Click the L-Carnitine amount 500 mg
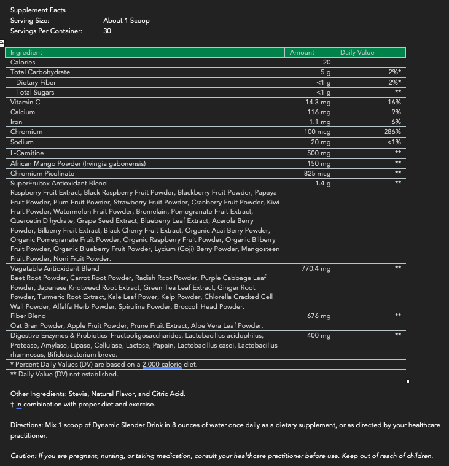The width and height of the screenshot is (449, 466). pos(318,153)
